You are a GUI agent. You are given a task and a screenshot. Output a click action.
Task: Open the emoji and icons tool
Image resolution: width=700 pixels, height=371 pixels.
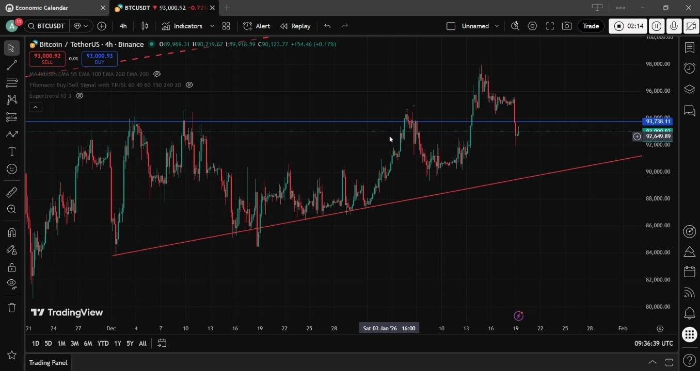pos(11,169)
